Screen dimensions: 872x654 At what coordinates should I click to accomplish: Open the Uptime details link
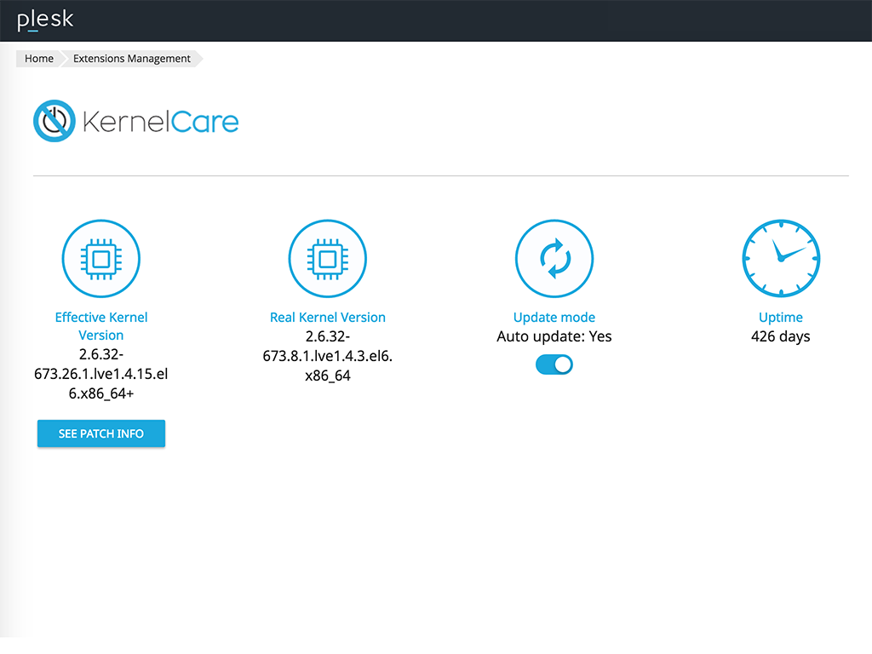pos(780,317)
